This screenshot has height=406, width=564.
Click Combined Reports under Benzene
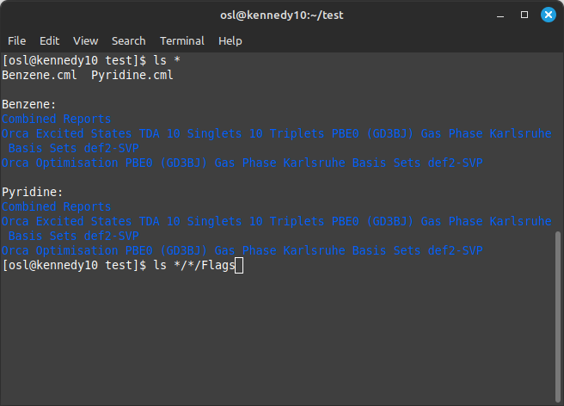click(57, 119)
